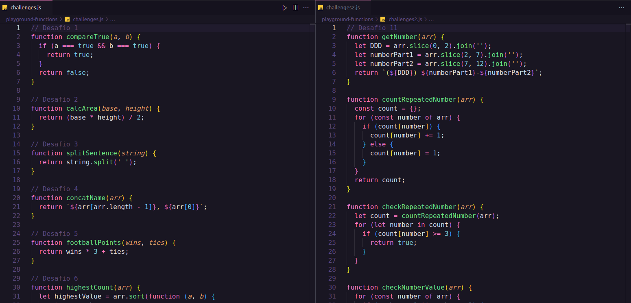Viewport: 631px width, 303px height.
Task: Click numberPart1 declaration on line 4
Action: pyautogui.click(x=391, y=54)
